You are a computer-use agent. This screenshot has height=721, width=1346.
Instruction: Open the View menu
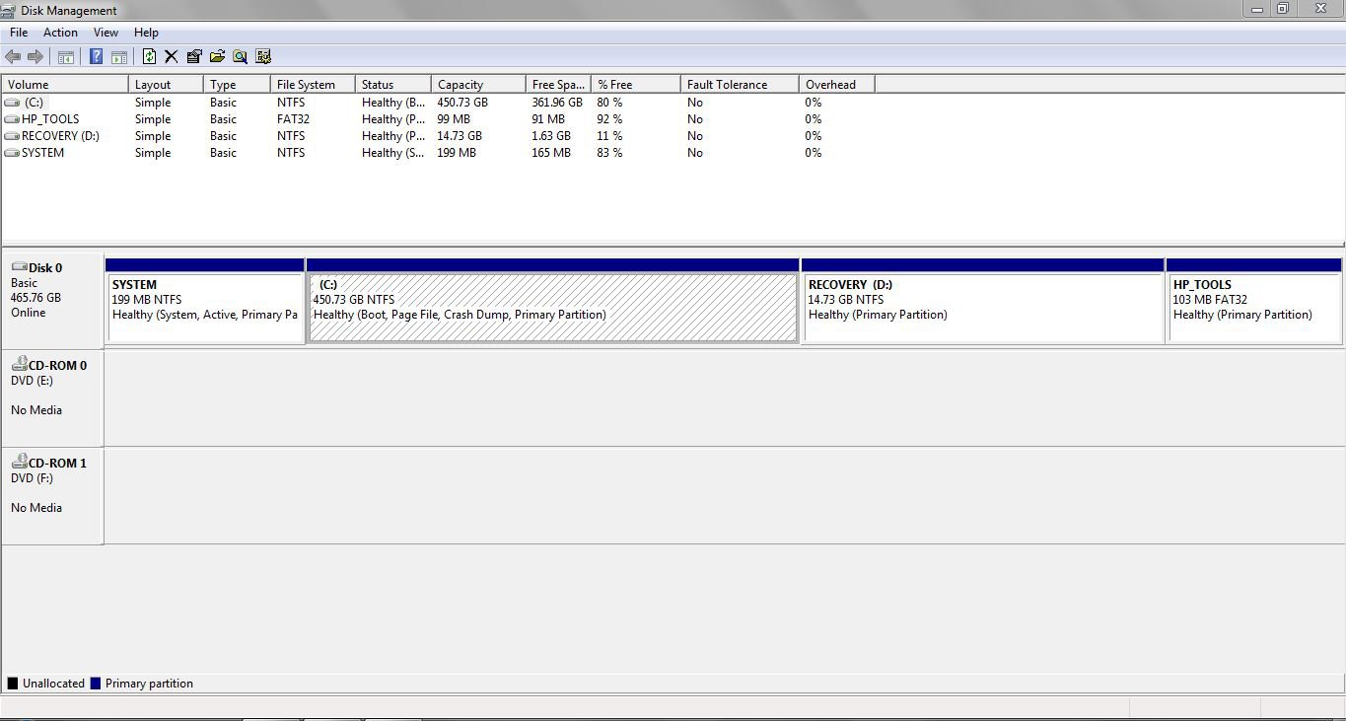(x=106, y=33)
